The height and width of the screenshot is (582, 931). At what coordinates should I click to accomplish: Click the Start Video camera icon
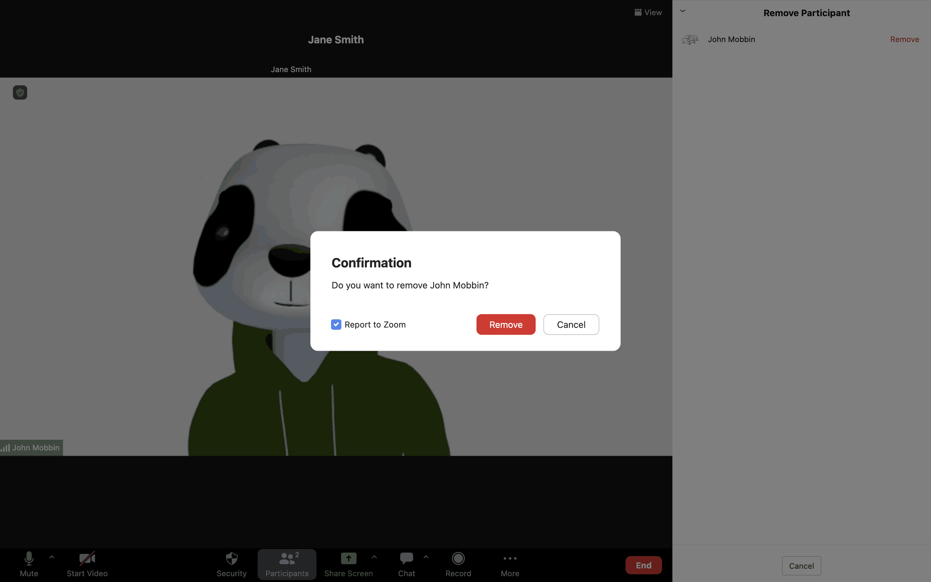(87, 558)
